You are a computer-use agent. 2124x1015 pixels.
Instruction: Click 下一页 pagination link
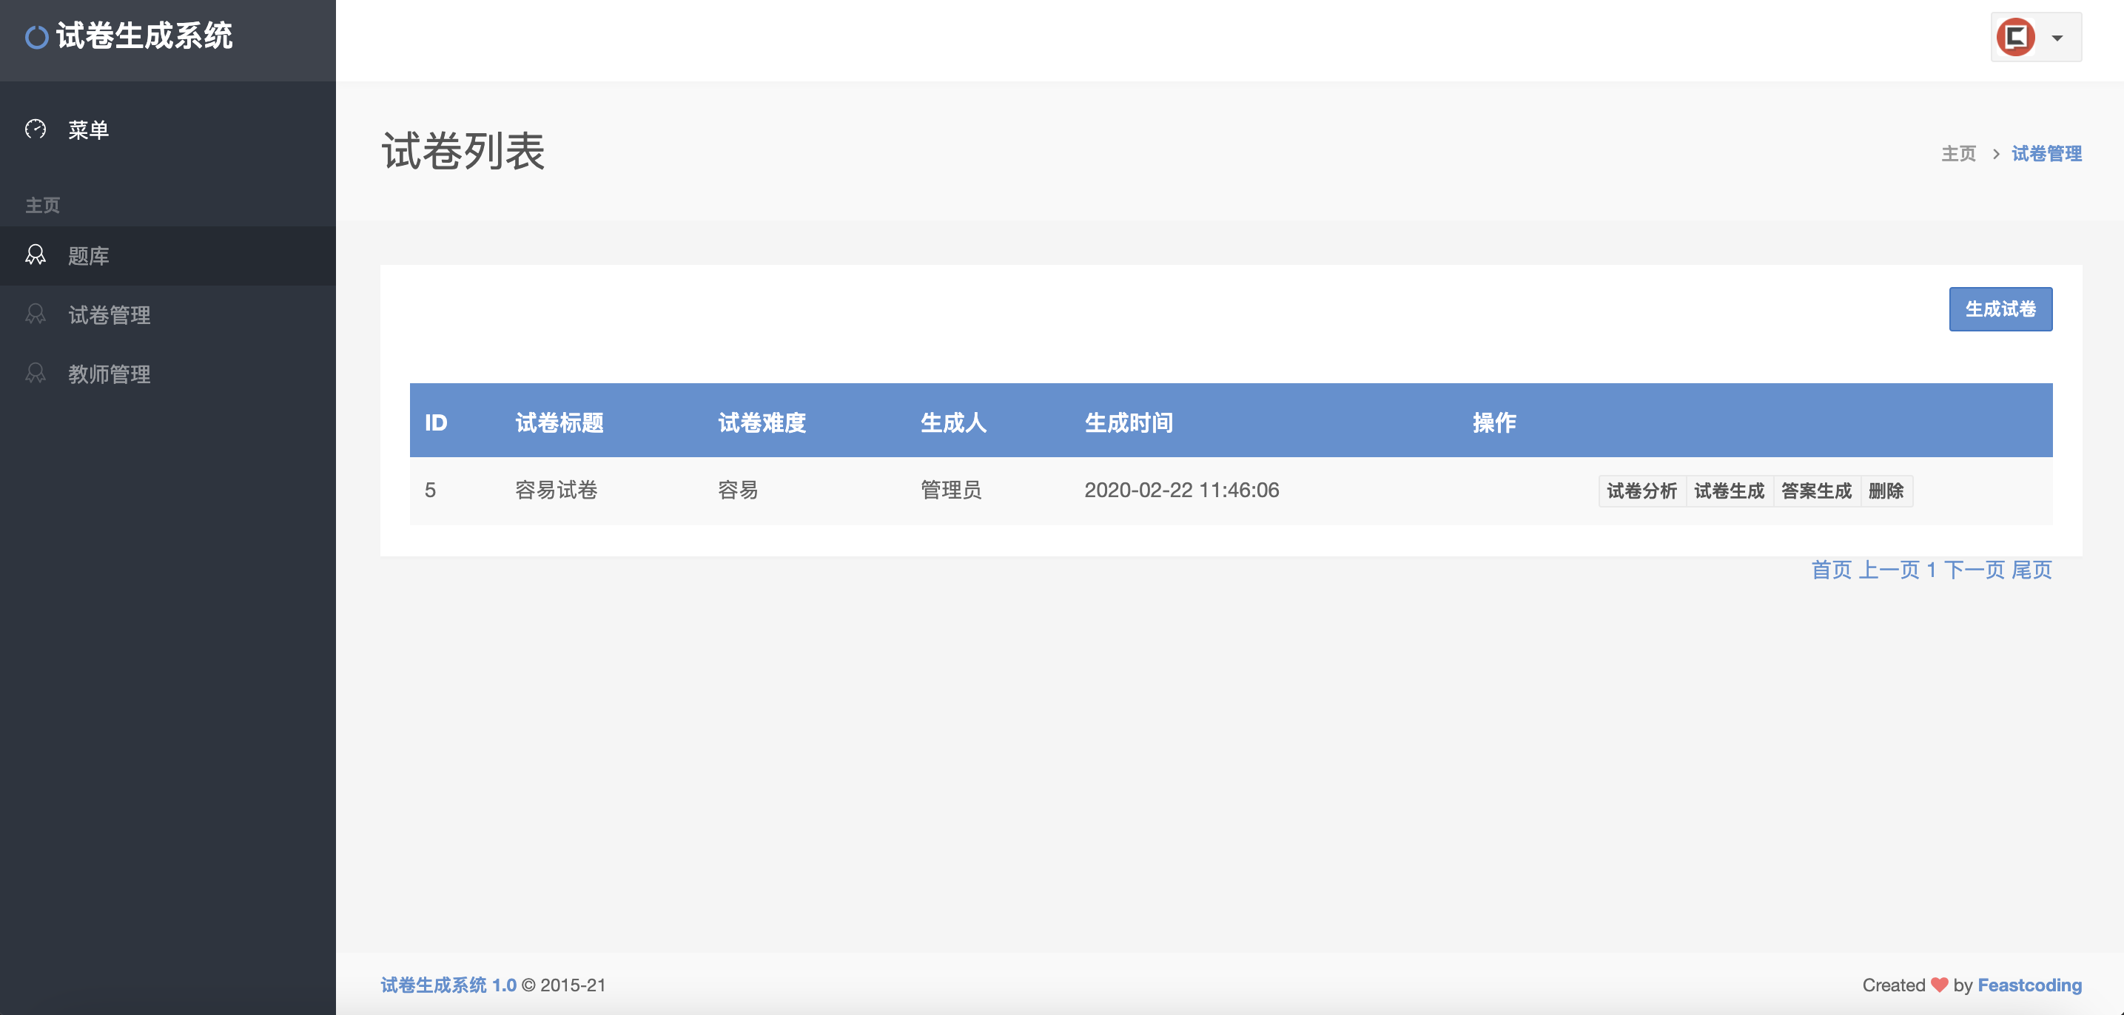click(1974, 570)
